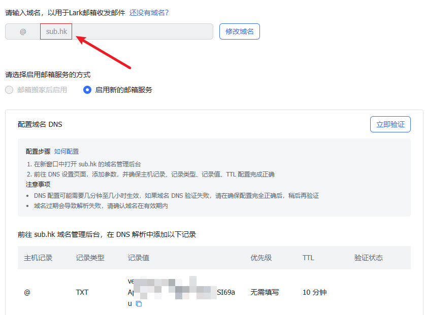Click the 验证状态 column header
Screen dimensions: 425x315
[369, 258]
